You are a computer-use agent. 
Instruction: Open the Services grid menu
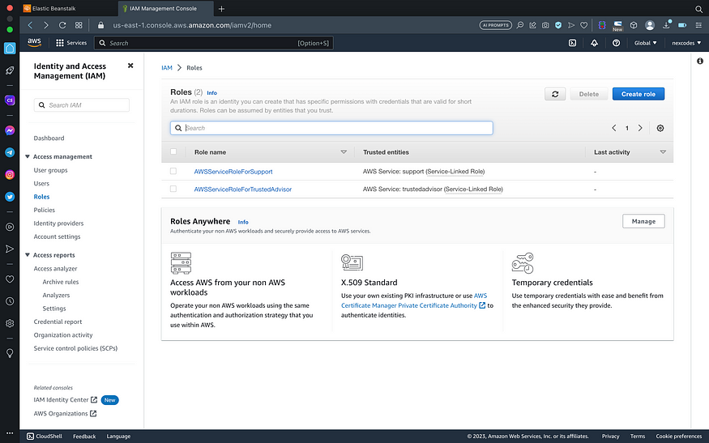[71, 43]
